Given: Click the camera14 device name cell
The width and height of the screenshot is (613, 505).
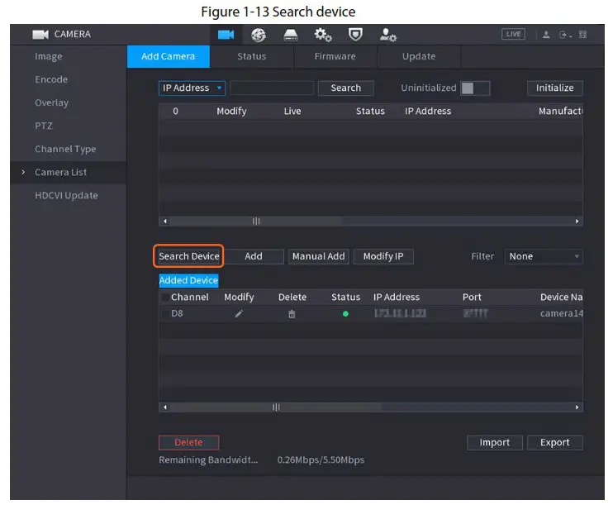Looking at the screenshot, I should [562, 314].
